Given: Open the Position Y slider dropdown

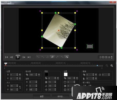Looking at the screenshot, I should tap(20, 79).
